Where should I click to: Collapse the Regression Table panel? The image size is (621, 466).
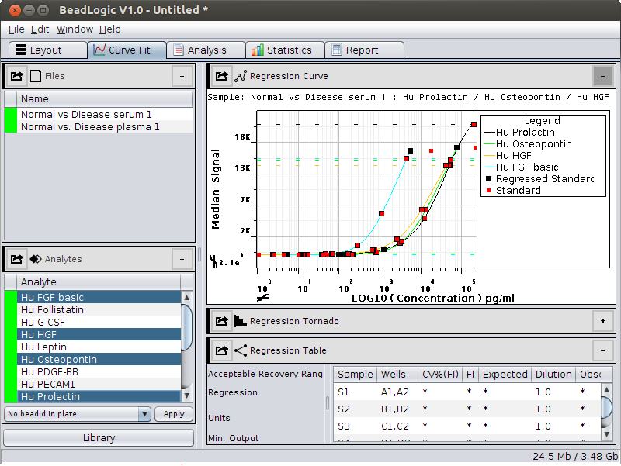(603, 350)
